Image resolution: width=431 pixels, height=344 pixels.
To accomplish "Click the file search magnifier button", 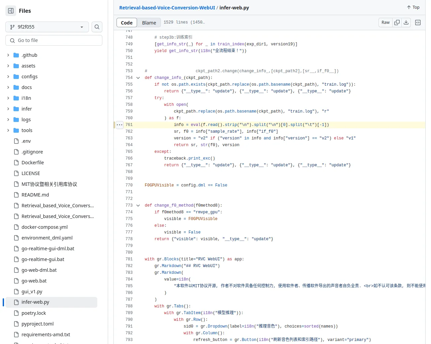I will pyautogui.click(x=97, y=27).
